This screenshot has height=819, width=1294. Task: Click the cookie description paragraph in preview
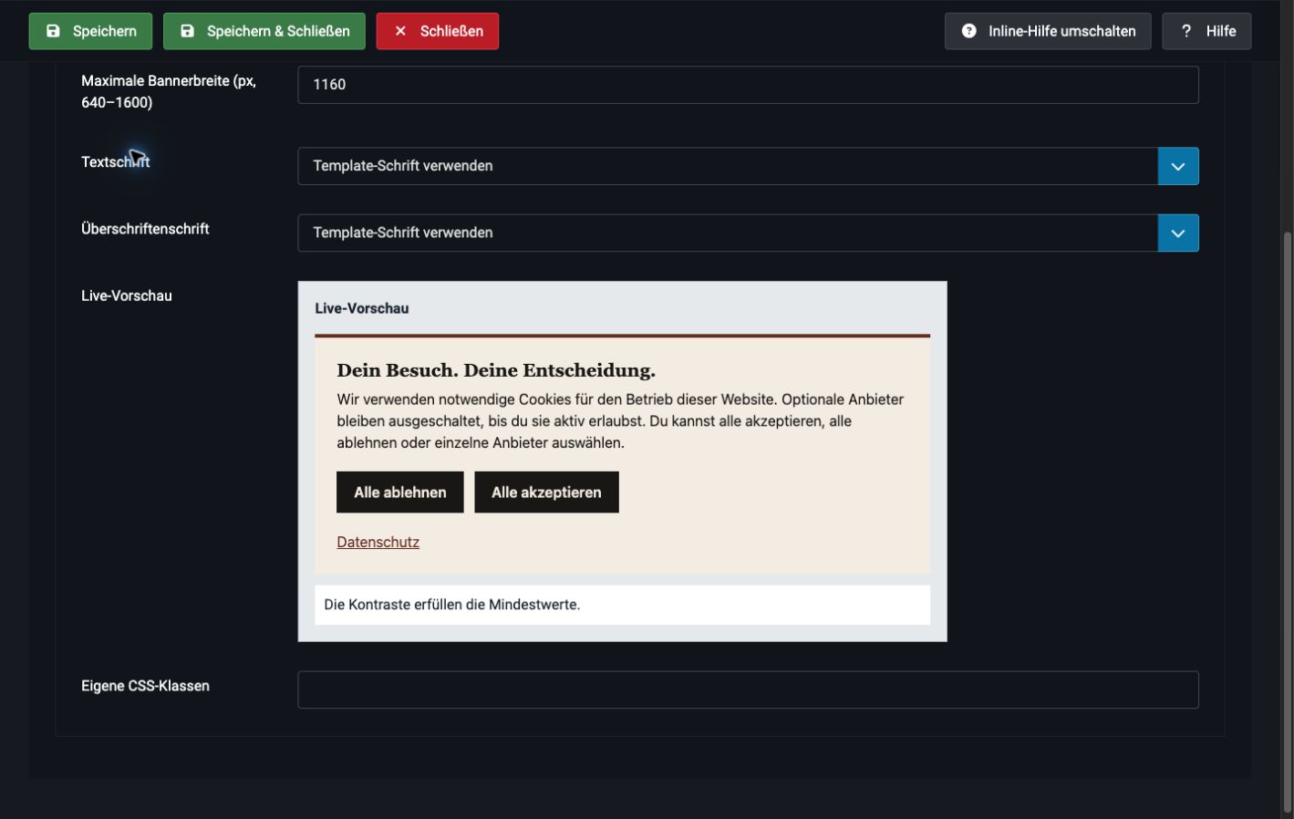pos(620,421)
